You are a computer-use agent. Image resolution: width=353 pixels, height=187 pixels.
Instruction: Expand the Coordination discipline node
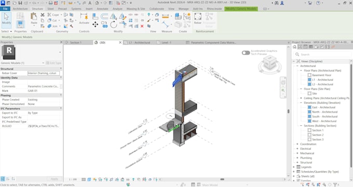pos(297,144)
